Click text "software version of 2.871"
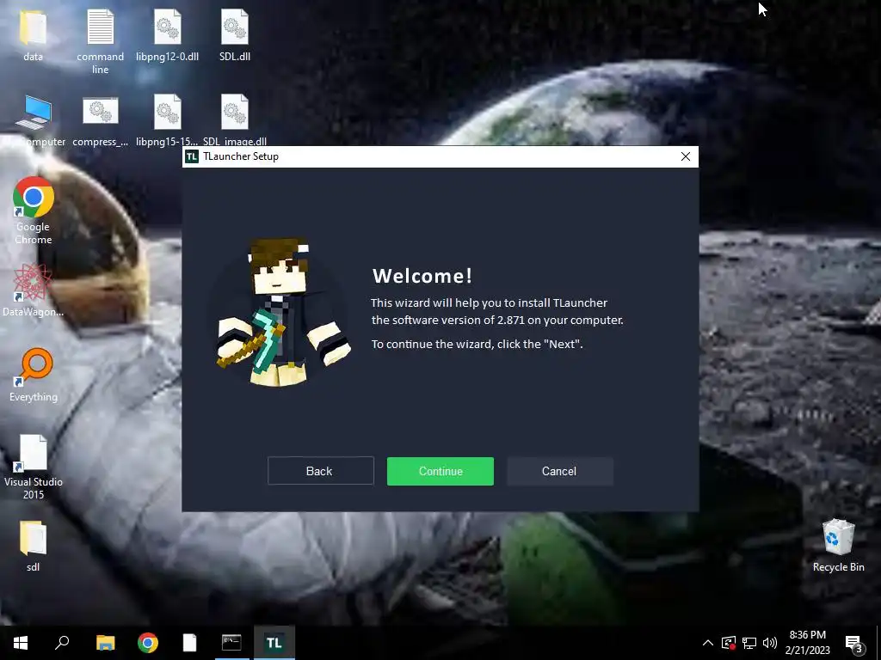Viewport: 881px width, 660px height. (x=458, y=320)
